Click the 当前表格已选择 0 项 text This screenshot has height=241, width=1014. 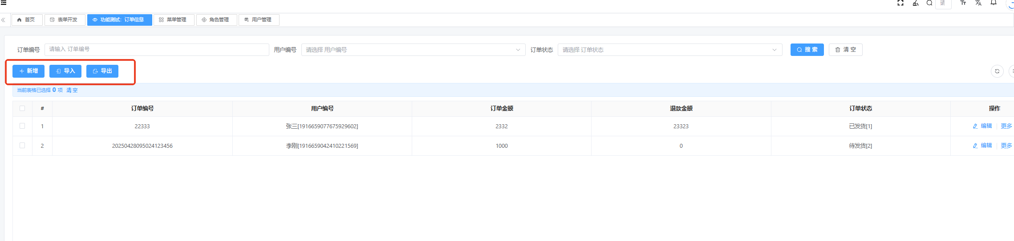40,90
